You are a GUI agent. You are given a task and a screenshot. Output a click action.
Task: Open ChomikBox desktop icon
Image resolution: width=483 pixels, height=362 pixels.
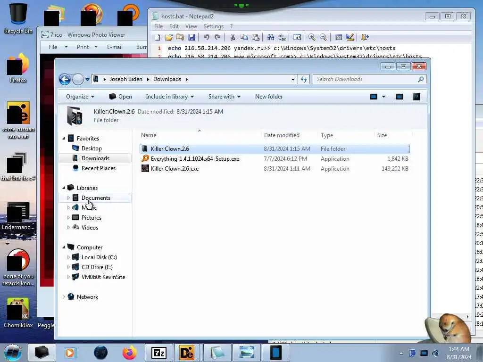pos(18,313)
